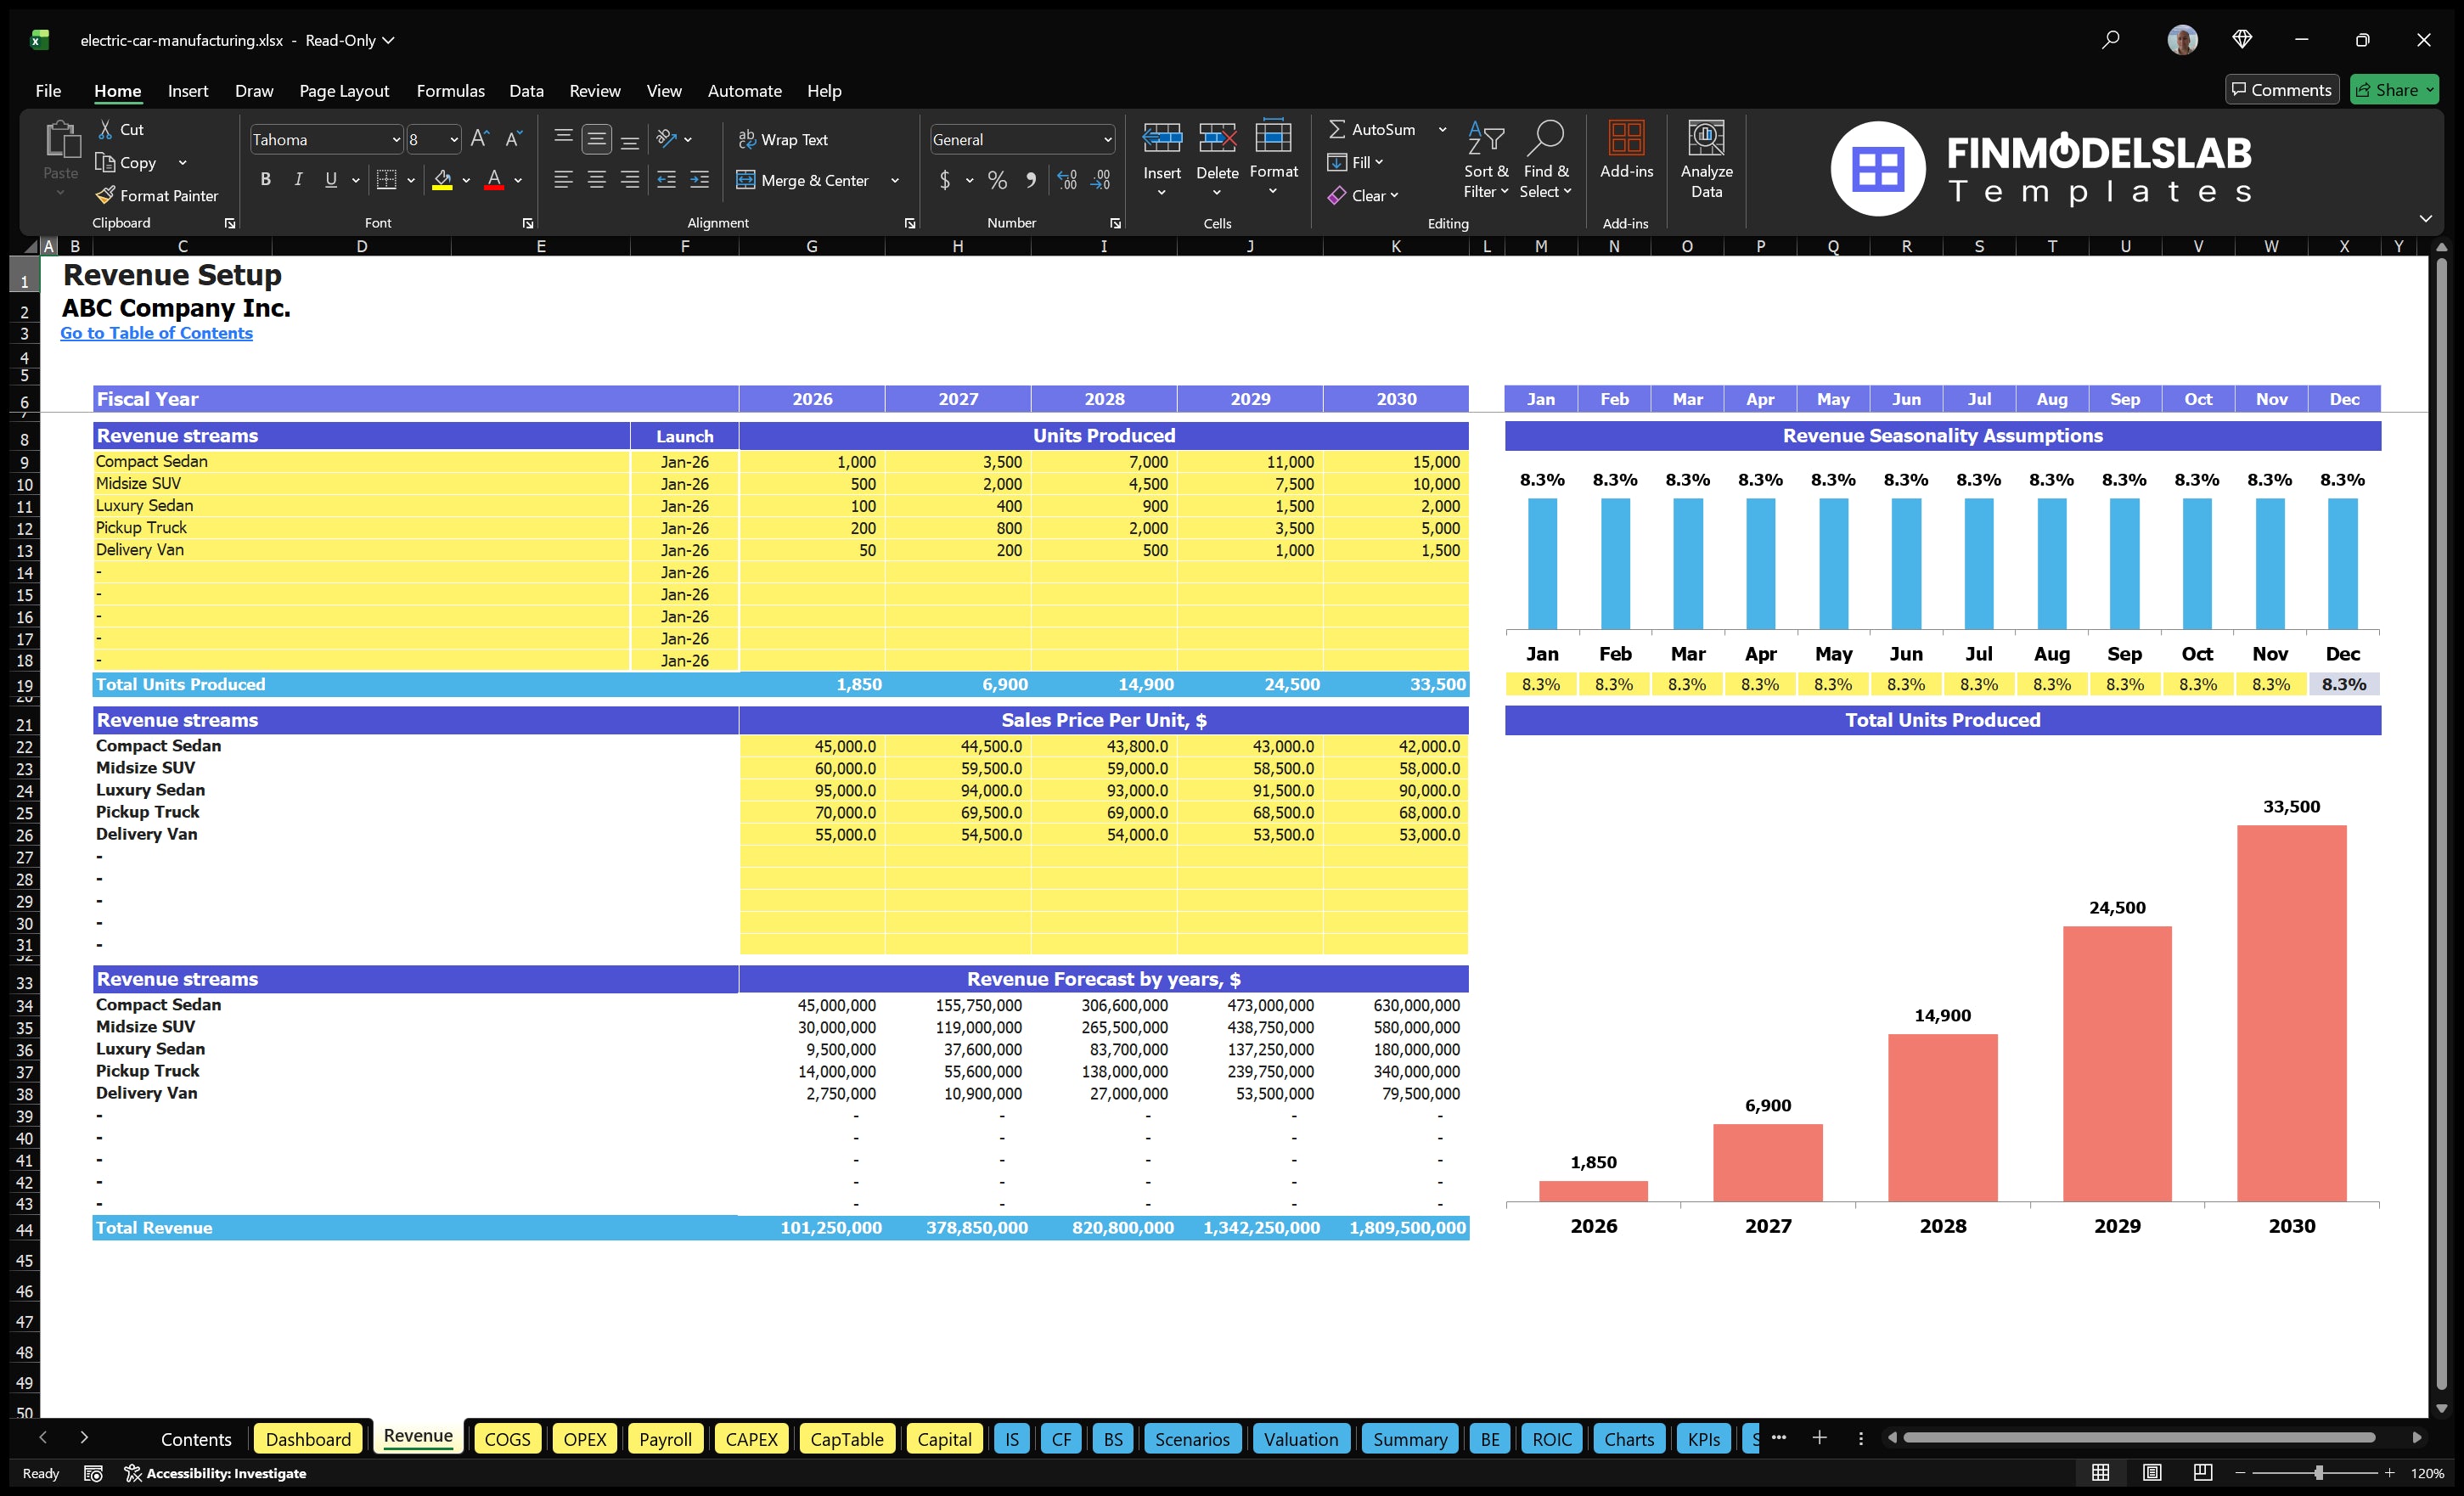Click the AutoSum icon

1338,129
